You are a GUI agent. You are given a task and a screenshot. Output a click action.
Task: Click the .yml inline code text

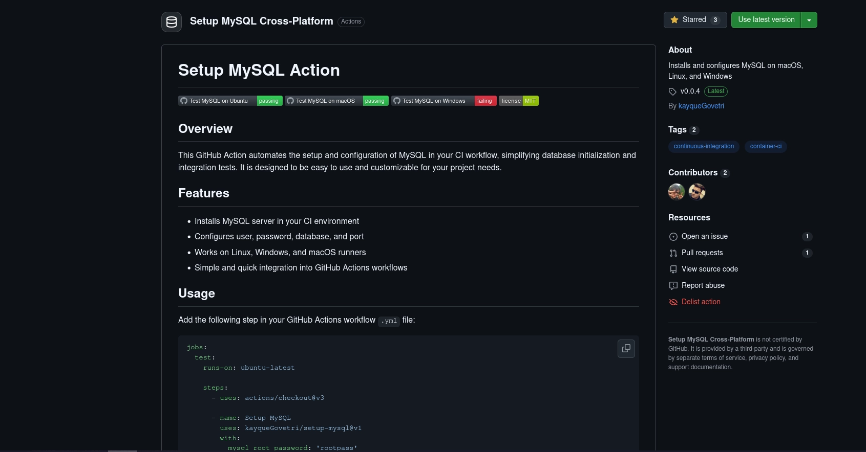pyautogui.click(x=389, y=321)
